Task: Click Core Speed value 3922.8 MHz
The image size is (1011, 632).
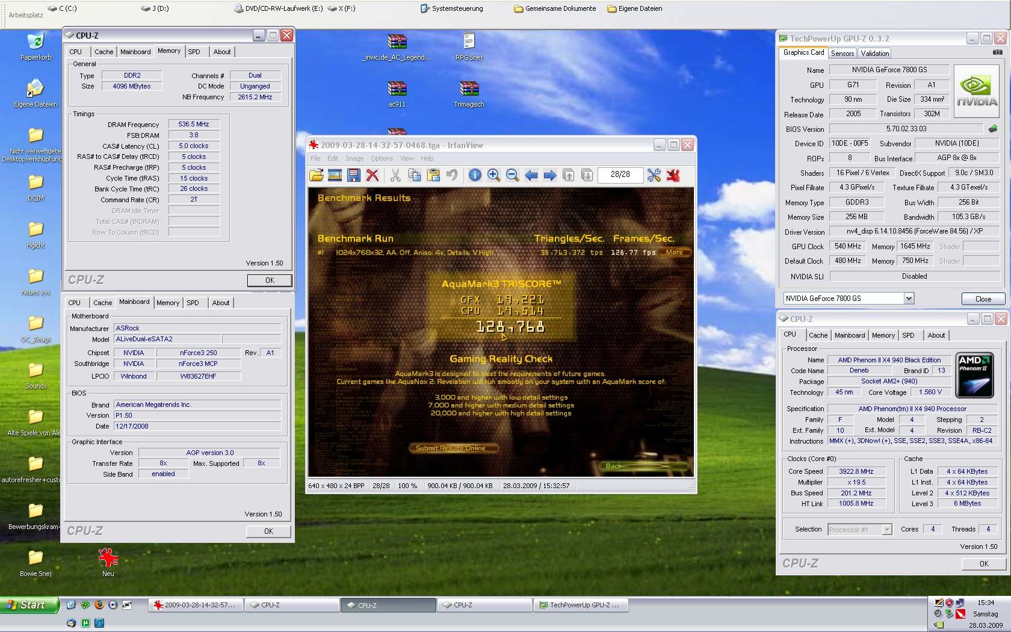Action: (x=856, y=471)
